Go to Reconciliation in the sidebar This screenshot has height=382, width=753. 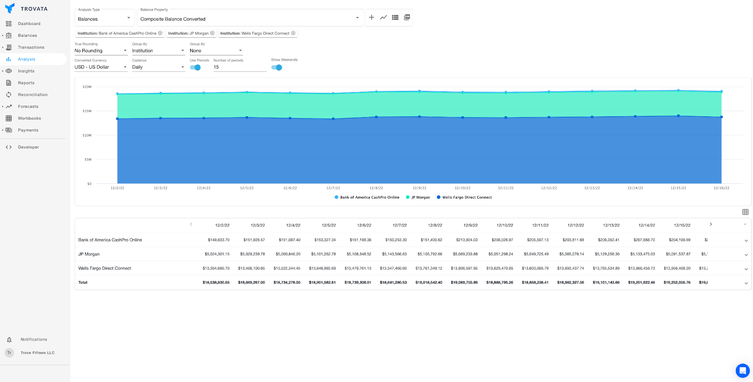coord(32,95)
